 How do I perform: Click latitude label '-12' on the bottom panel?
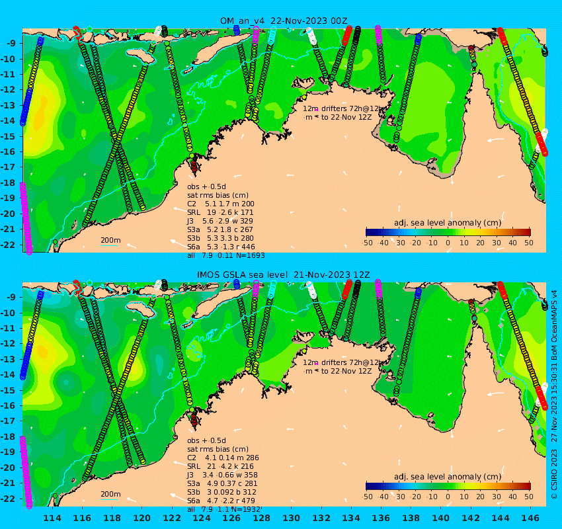[x=7, y=343]
